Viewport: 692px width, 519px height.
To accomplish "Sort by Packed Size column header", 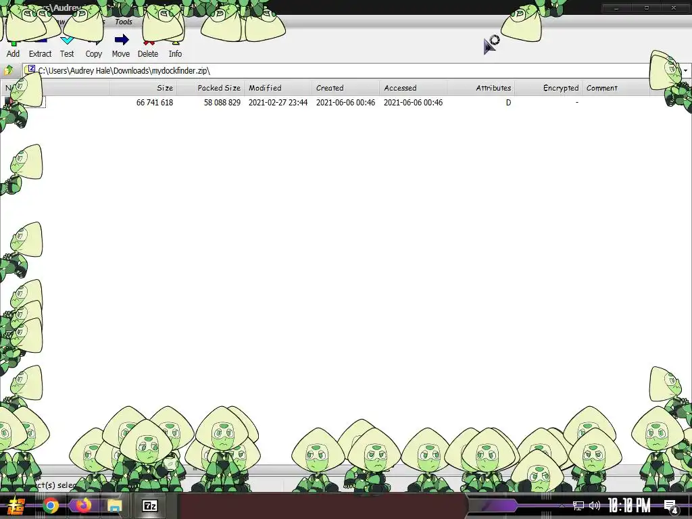I will coord(211,88).
